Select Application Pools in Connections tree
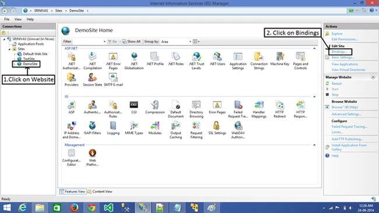This screenshot has width=379, height=213. [31, 44]
